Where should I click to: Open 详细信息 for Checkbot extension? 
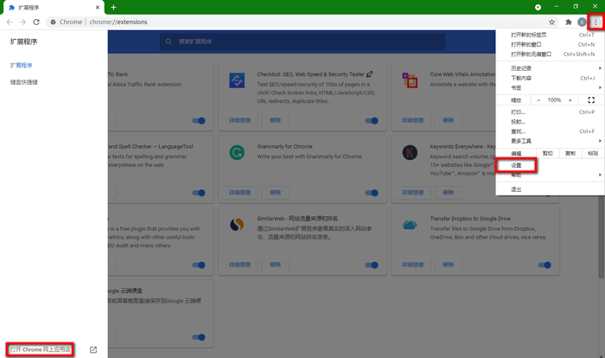pyautogui.click(x=239, y=120)
